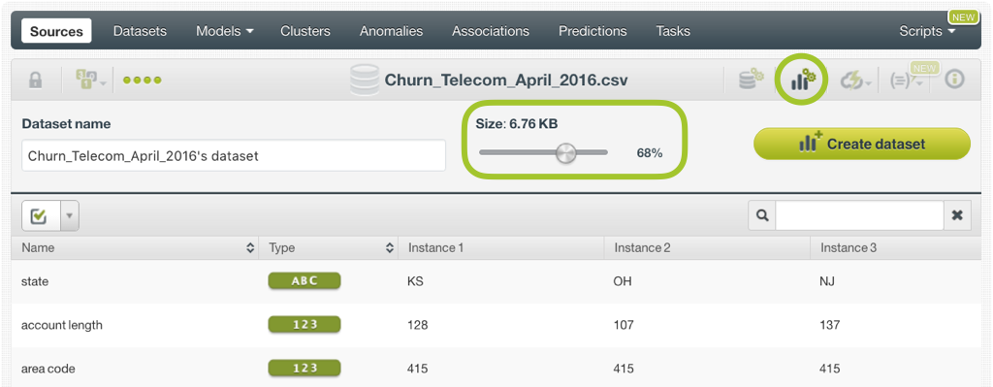Expand the Scripts menu
This screenshot has width=993, height=387.
click(927, 31)
